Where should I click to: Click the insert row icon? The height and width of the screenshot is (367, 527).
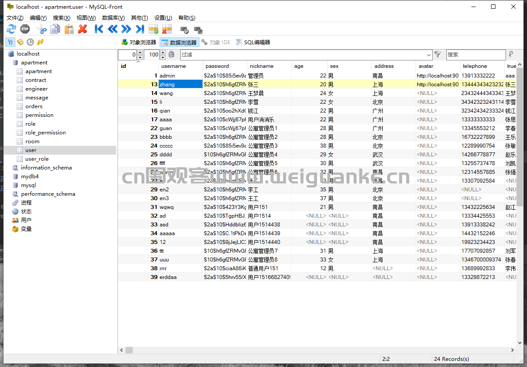(153, 29)
